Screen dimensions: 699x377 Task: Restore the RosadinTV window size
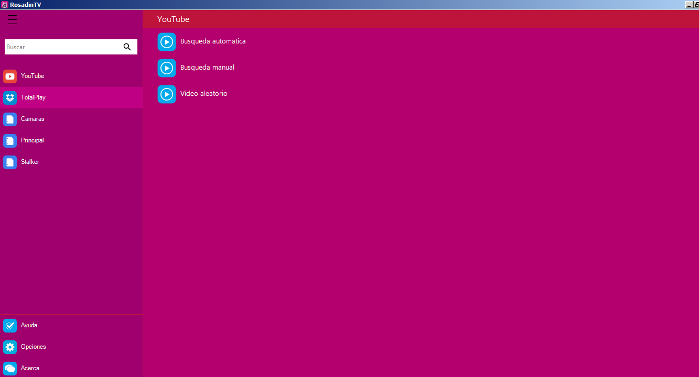coord(696,4)
